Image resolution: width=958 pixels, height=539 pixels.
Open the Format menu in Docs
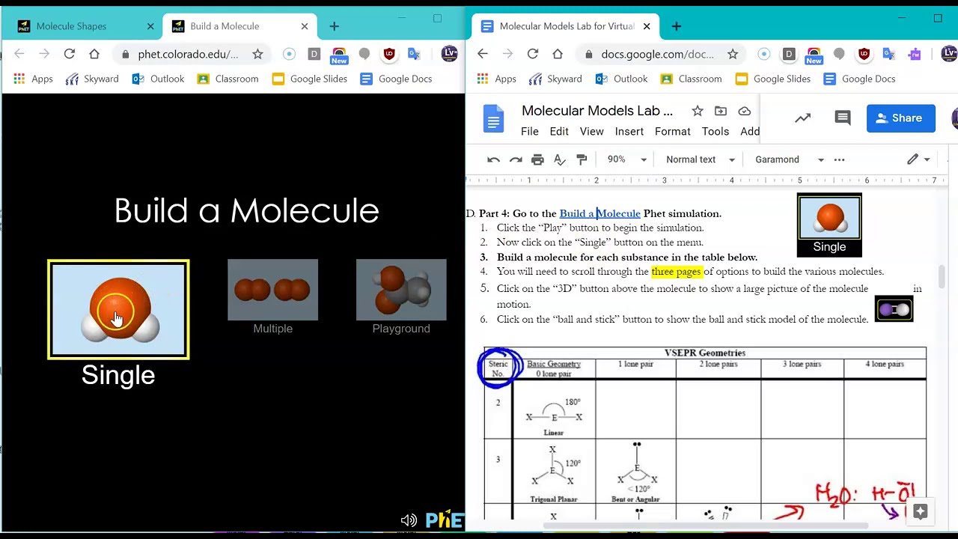pyautogui.click(x=673, y=131)
